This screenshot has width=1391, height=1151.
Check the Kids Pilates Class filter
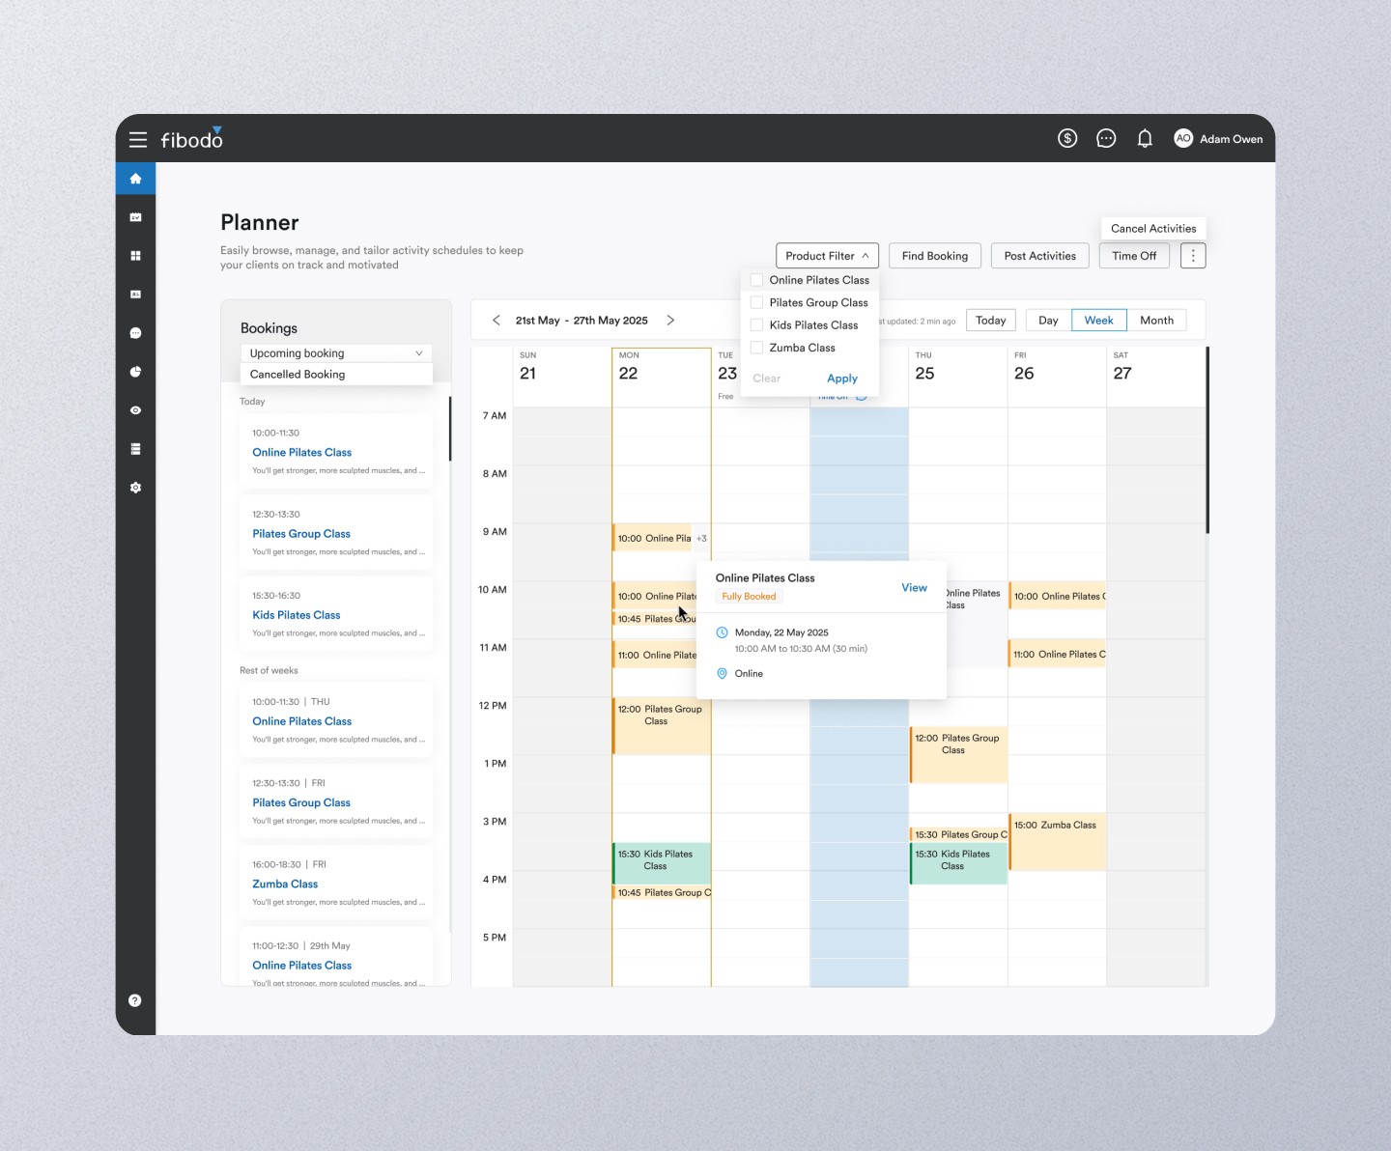(x=757, y=325)
